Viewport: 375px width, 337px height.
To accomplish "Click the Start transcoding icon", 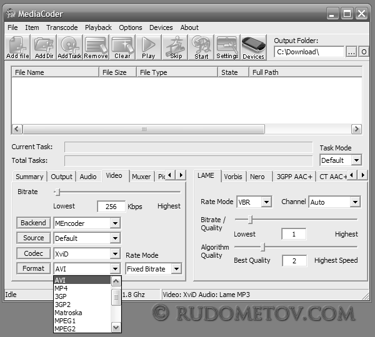I will 201,47.
